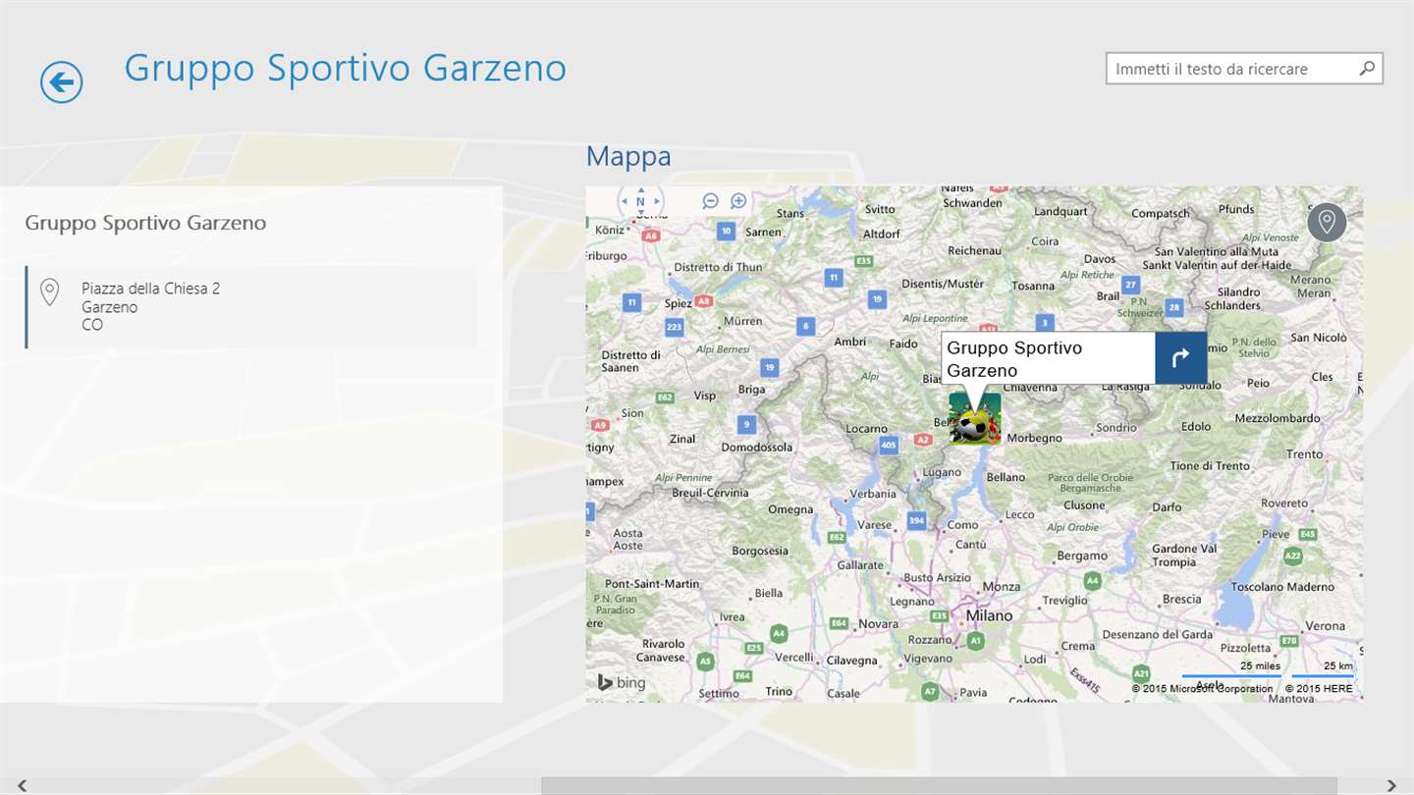Image resolution: width=1414 pixels, height=795 pixels.
Task: Click the '© 2015 HERE' copyright text
Action: 1319,689
